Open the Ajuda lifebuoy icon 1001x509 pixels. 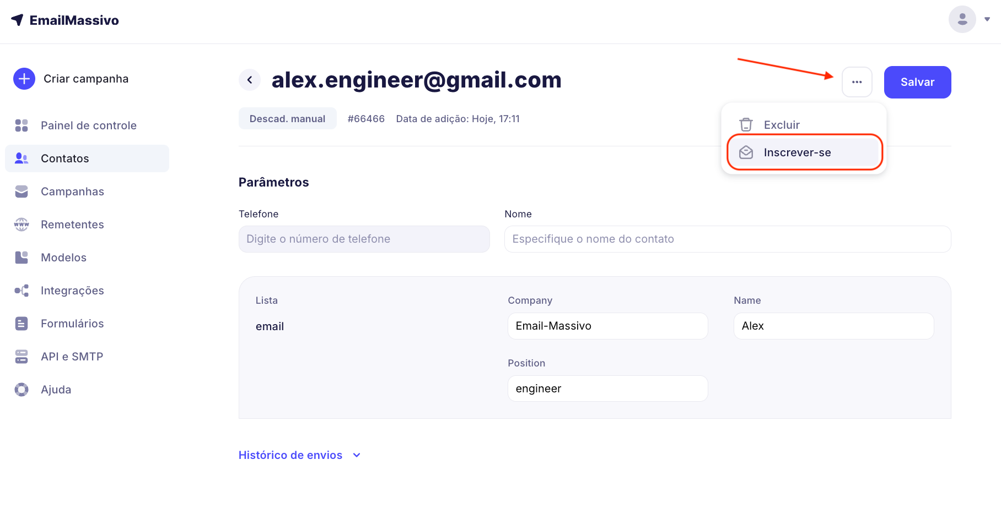(21, 390)
